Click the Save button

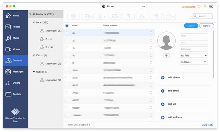[x=191, y=26]
